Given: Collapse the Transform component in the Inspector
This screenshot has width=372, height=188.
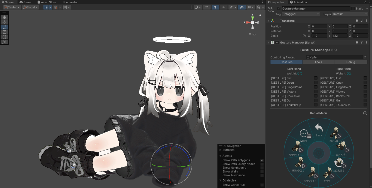Looking at the screenshot, I should [269, 21].
